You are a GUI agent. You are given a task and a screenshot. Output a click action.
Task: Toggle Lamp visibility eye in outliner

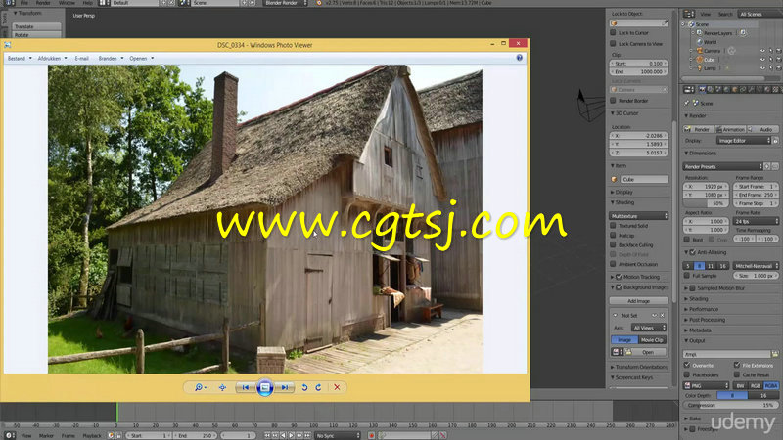[x=762, y=67]
